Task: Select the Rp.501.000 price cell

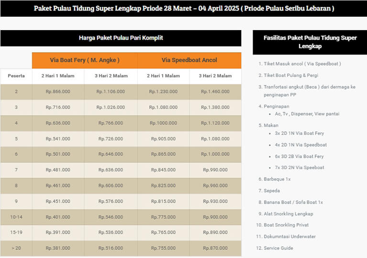Action: (x=58, y=155)
